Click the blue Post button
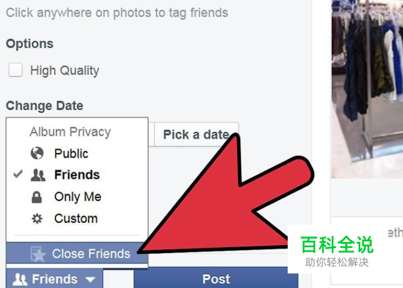 216,279
